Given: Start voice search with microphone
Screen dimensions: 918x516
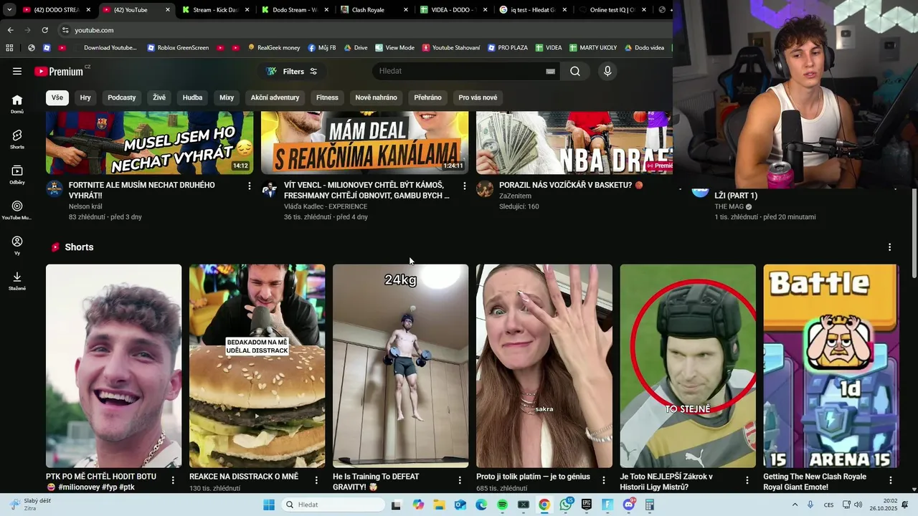Looking at the screenshot, I should (607, 71).
